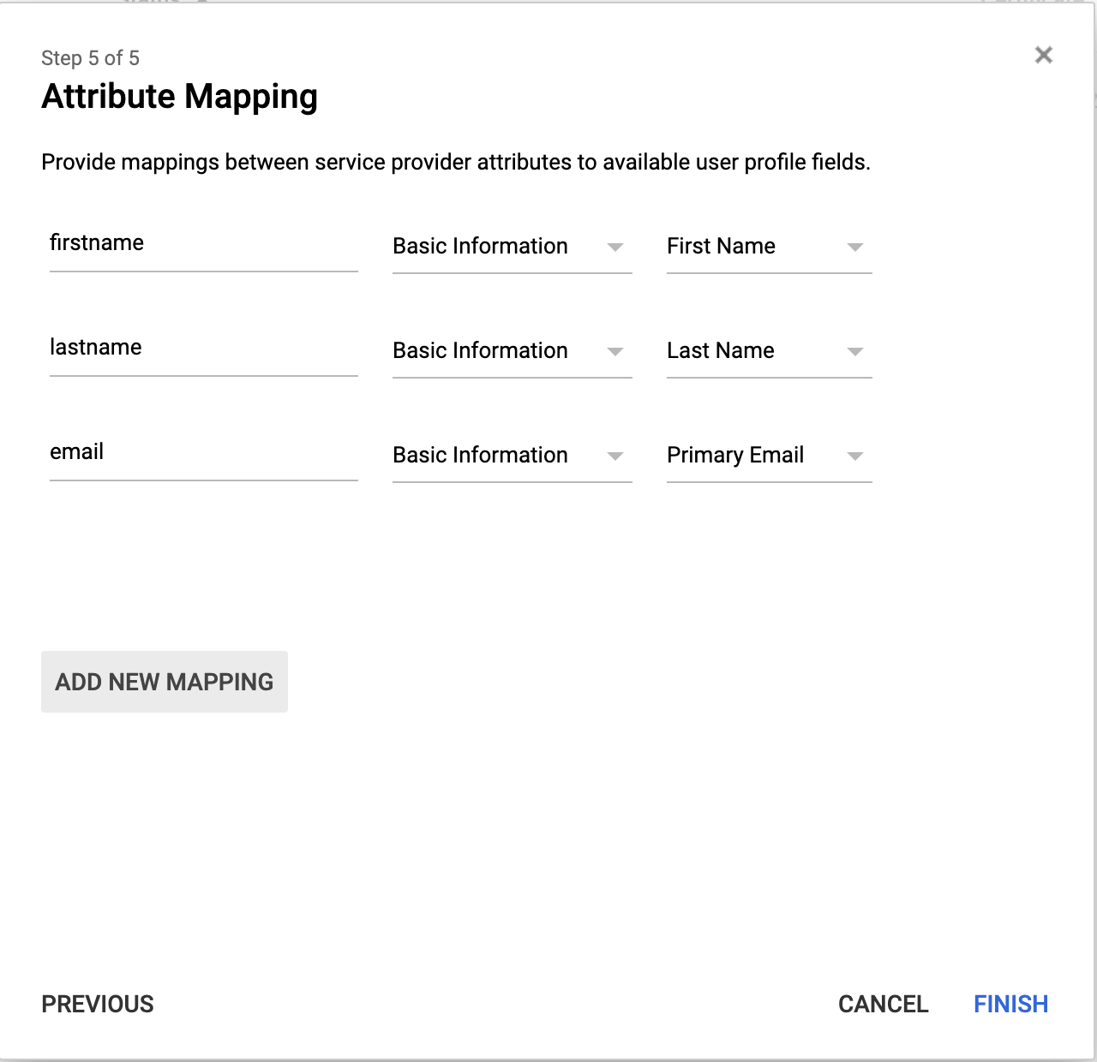Click FINISH to complete setup
Image resolution: width=1097 pixels, height=1062 pixels.
click(1010, 1004)
